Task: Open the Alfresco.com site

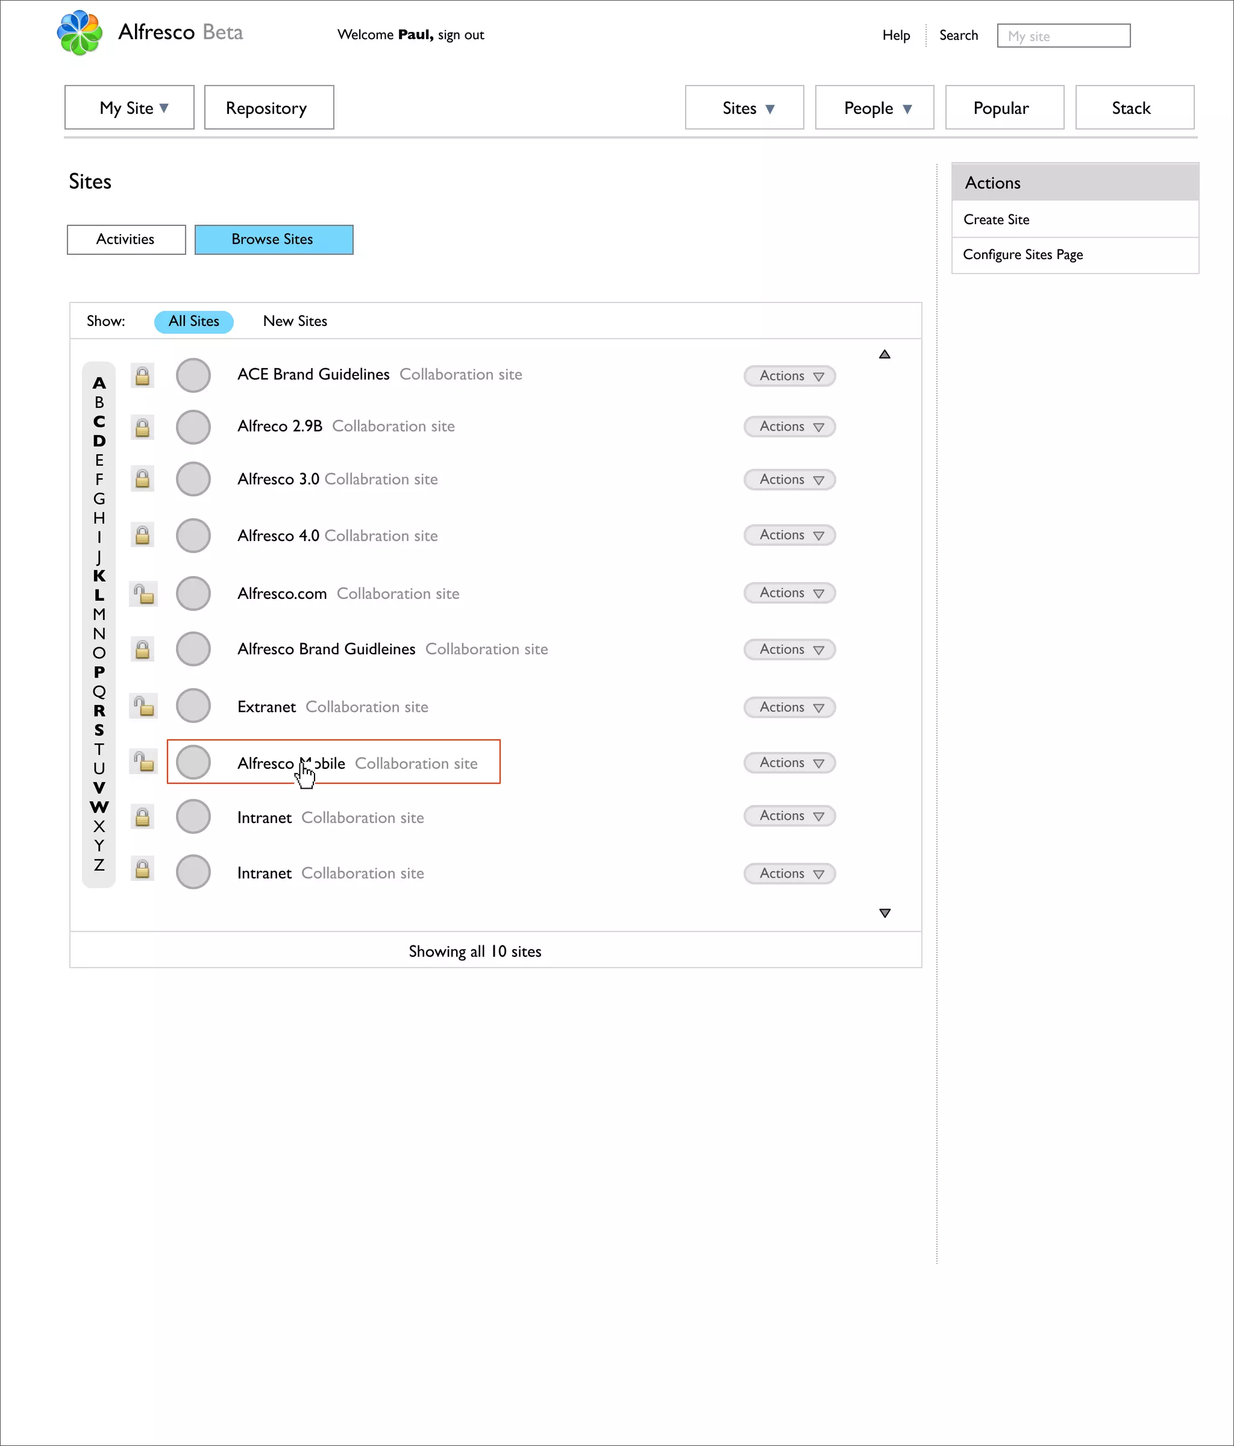Action: (x=282, y=594)
